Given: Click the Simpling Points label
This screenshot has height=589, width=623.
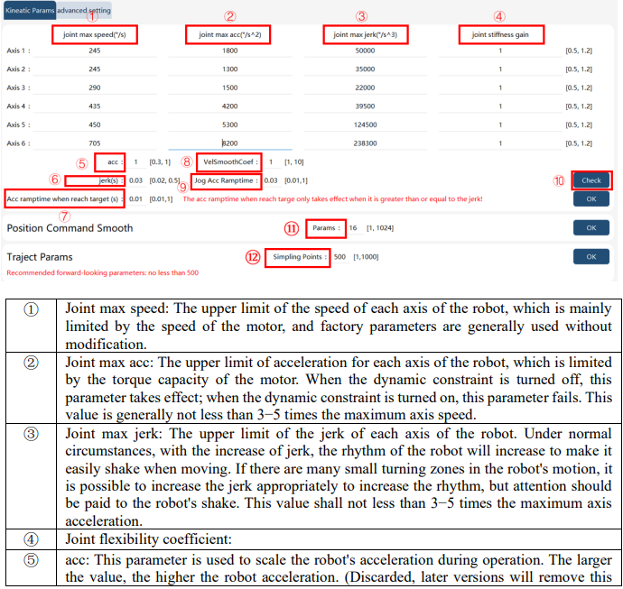Looking at the screenshot, I should click(x=300, y=257).
